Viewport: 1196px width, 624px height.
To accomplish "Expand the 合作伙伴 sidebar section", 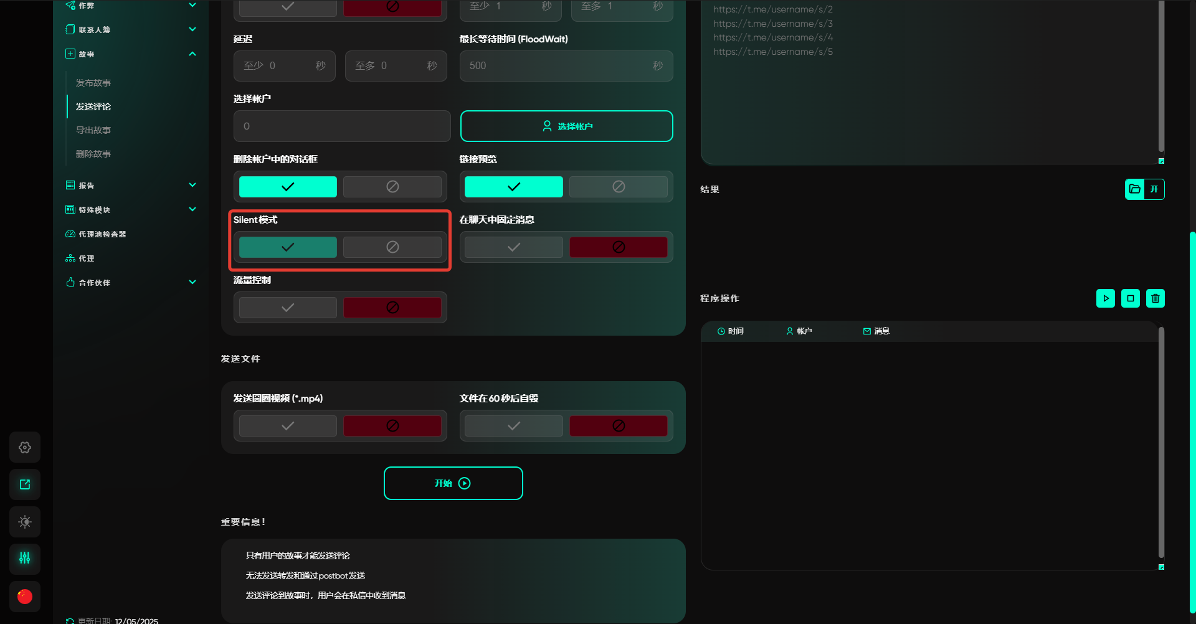I will pyautogui.click(x=192, y=282).
